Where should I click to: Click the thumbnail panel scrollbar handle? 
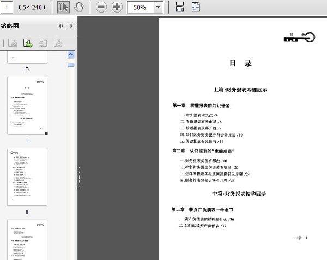(x=71, y=65)
